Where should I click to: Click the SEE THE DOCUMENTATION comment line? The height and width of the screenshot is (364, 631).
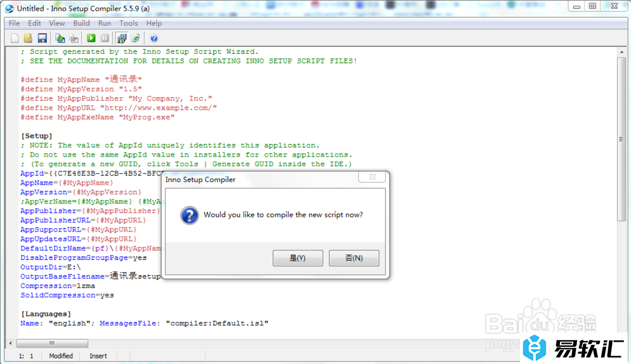point(189,61)
